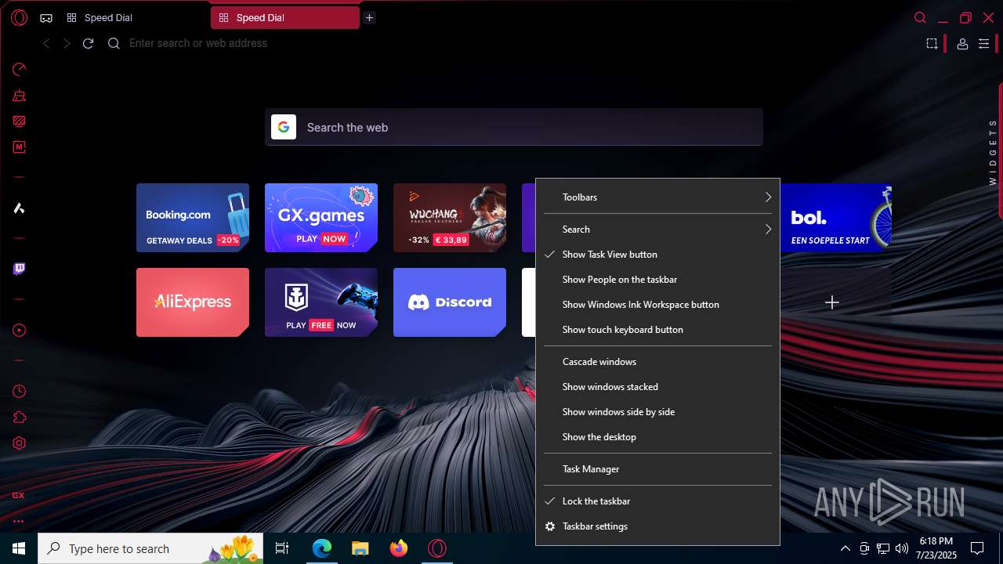Enable Show touch keyboard button

point(657,330)
